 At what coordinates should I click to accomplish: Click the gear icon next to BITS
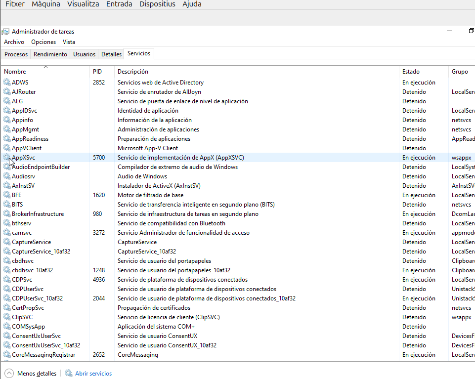point(7,205)
